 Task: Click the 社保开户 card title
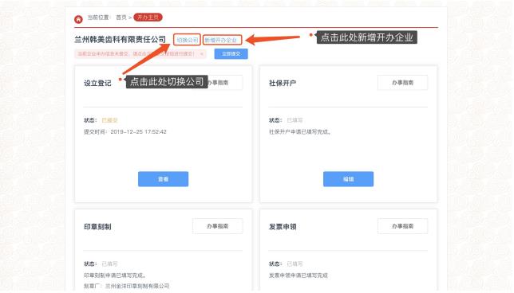(x=283, y=83)
